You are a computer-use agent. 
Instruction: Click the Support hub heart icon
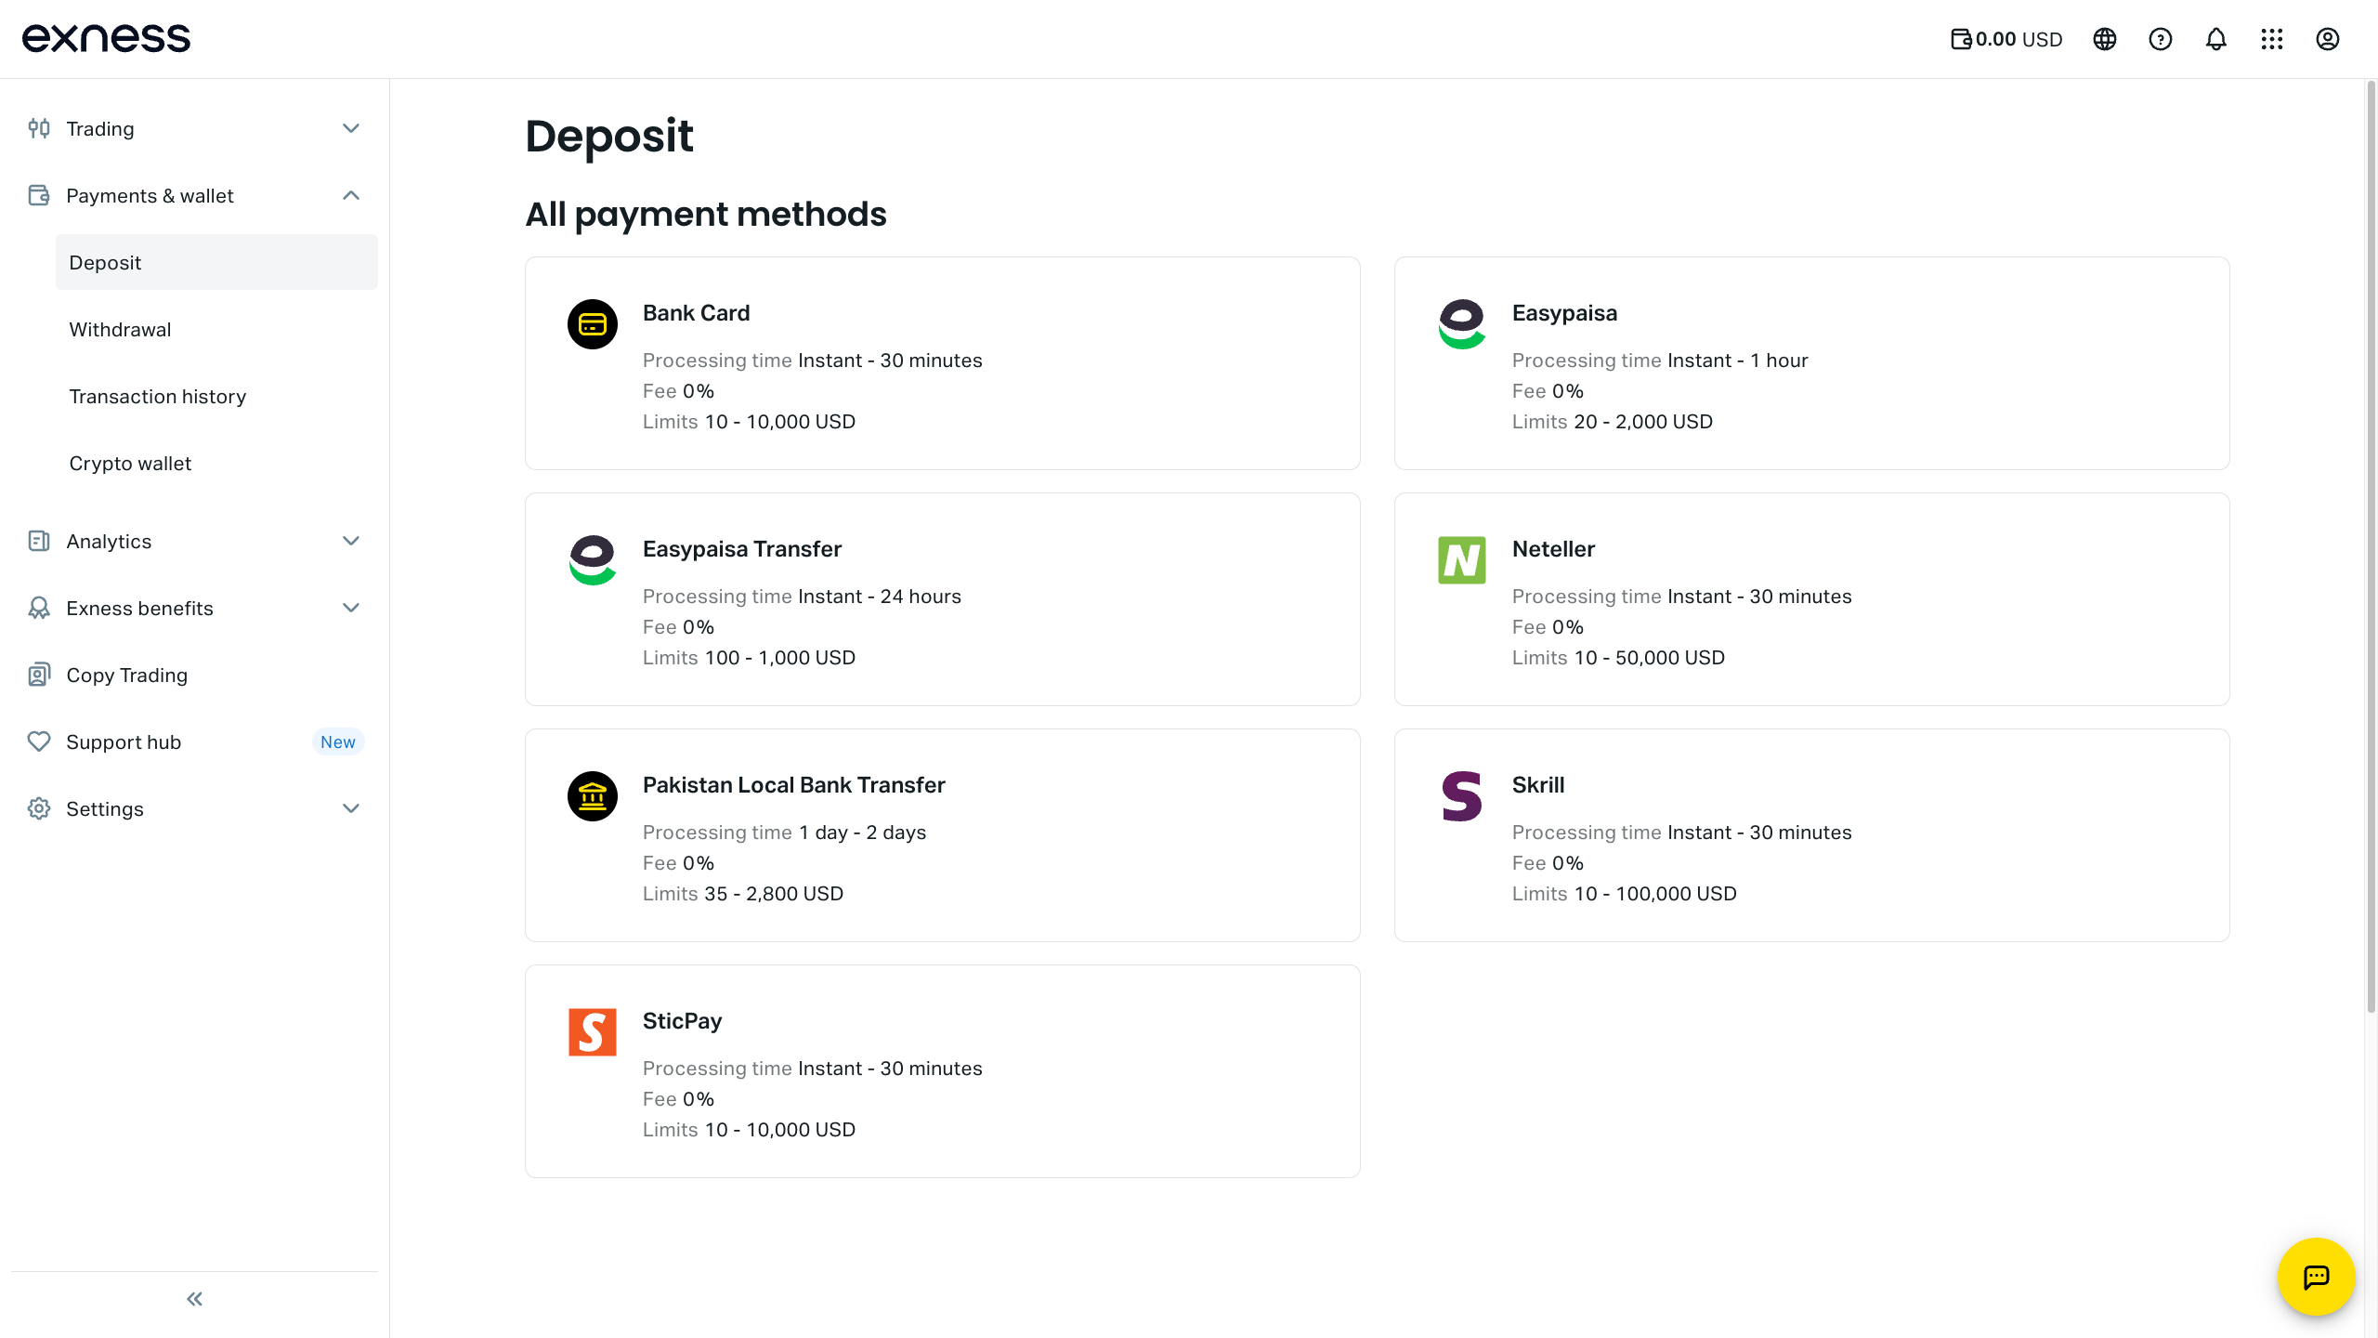(x=39, y=741)
